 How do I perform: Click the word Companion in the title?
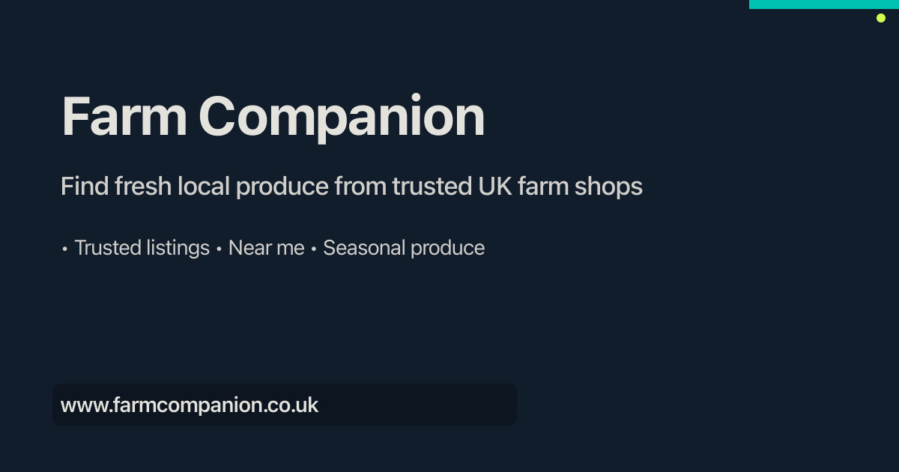[x=342, y=117]
